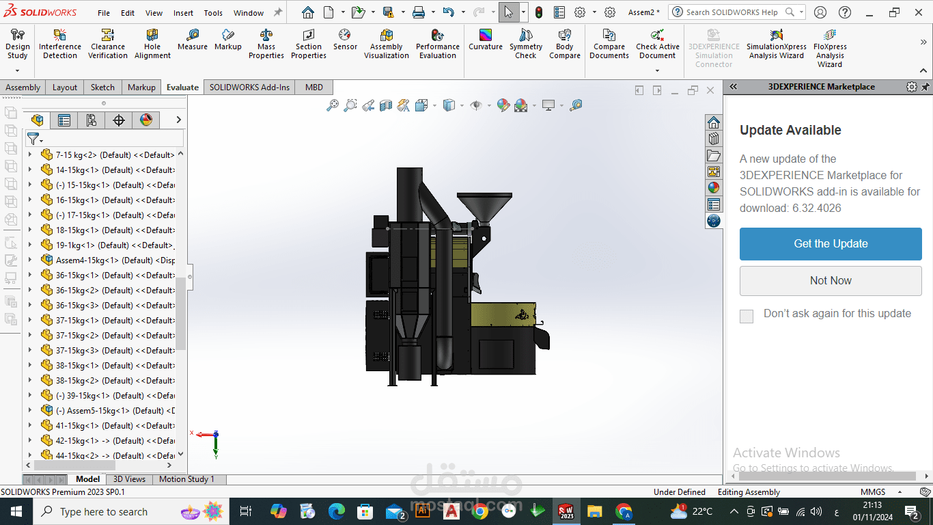The height and width of the screenshot is (525, 933).
Task: Click Search SOLIDWORKS Help field
Action: pyautogui.click(x=736, y=12)
